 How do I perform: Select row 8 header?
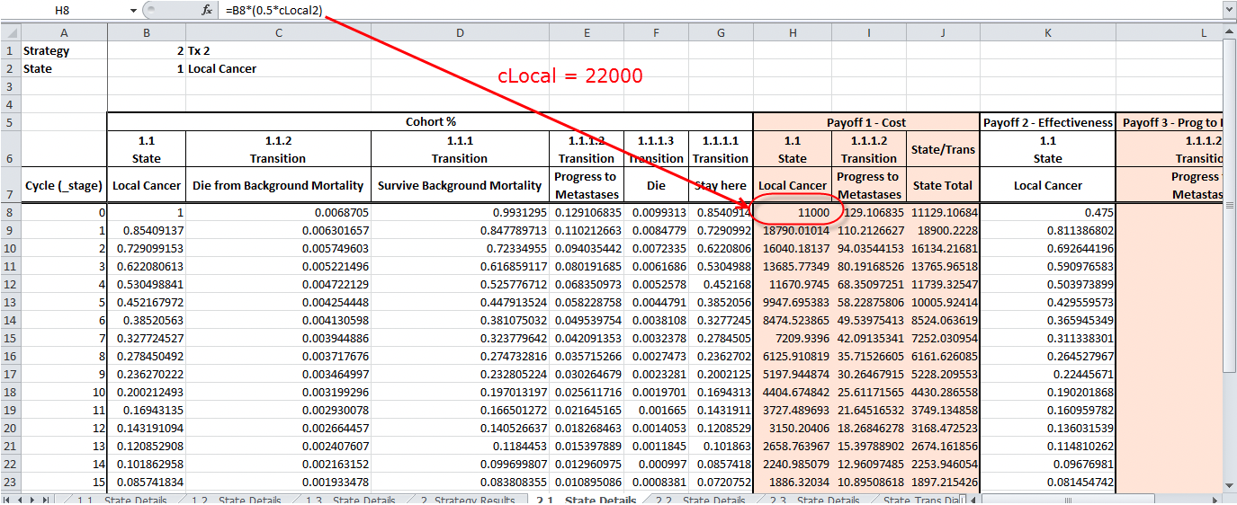coord(9,212)
